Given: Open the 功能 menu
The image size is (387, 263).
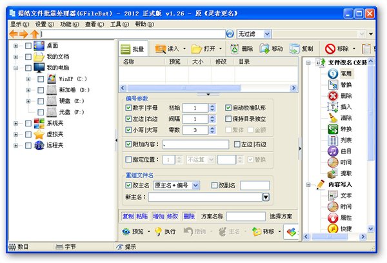Looking at the screenshot, I should (70, 24).
